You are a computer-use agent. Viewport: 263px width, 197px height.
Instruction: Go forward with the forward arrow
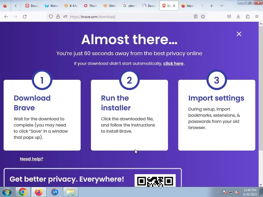coord(15,16)
